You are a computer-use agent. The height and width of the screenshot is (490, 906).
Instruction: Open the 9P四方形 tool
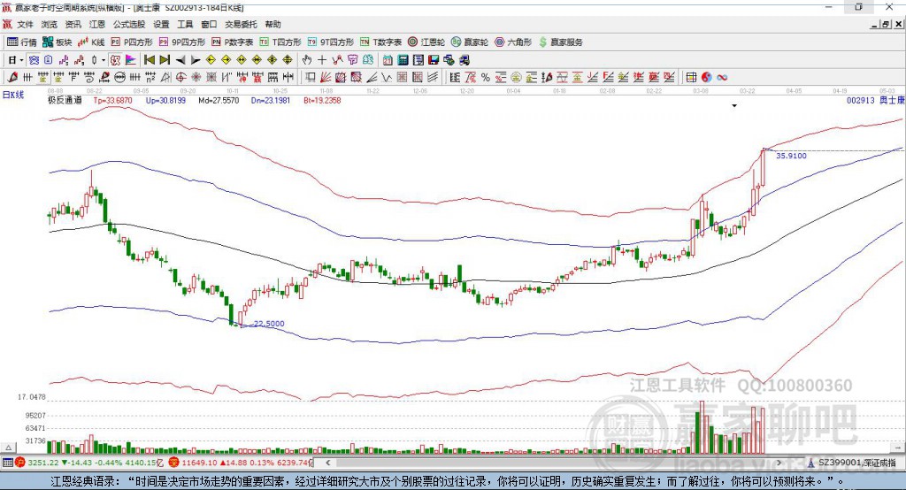[182, 42]
